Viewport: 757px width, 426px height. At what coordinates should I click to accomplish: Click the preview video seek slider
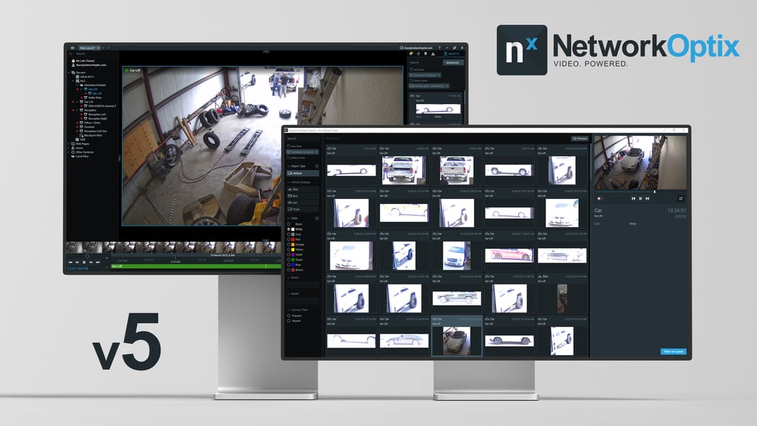pos(640,192)
